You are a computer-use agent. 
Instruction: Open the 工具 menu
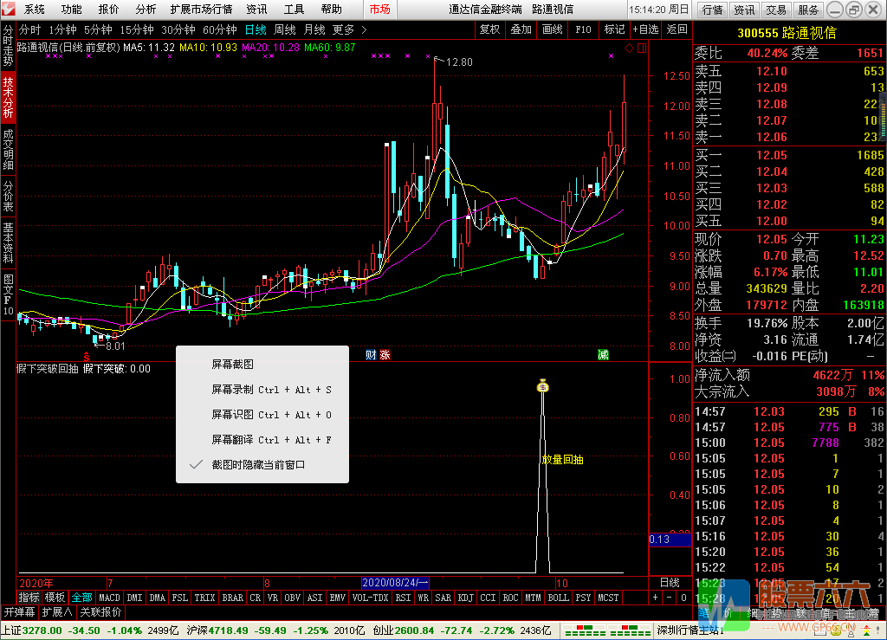click(294, 10)
